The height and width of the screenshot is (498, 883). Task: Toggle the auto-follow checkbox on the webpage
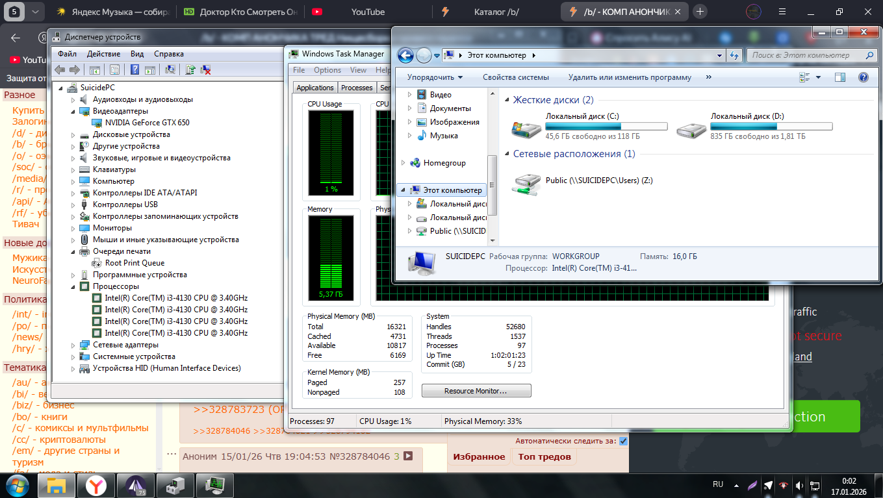click(623, 442)
